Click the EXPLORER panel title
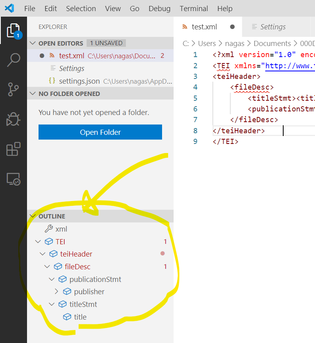 53,27
